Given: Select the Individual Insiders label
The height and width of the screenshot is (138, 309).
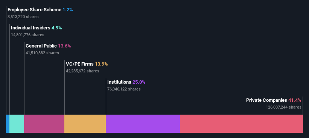Looking at the screenshot, I should [x=30, y=28].
